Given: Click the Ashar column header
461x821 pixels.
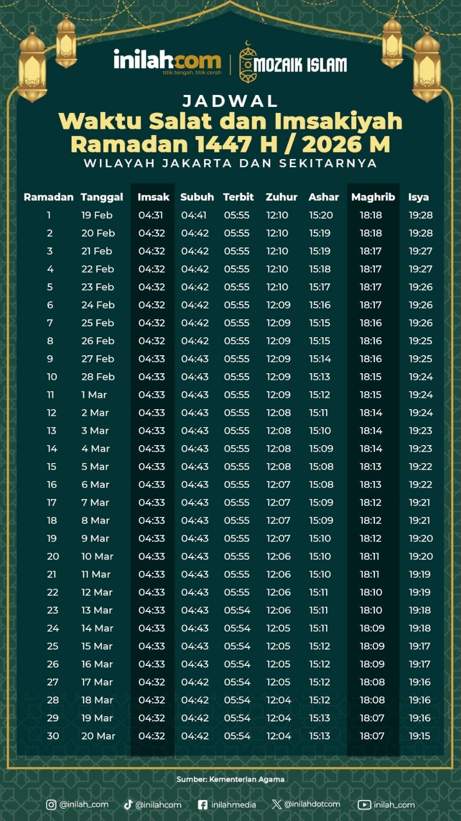Looking at the screenshot, I should click(x=324, y=197).
